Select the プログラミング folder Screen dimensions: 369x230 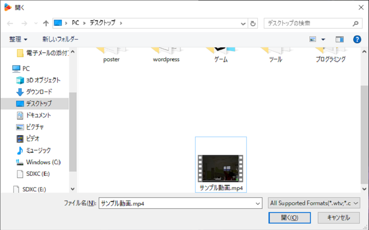click(x=330, y=55)
